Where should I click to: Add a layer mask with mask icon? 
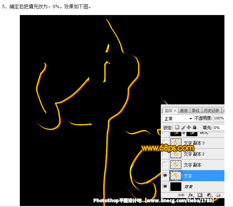(x=200, y=195)
